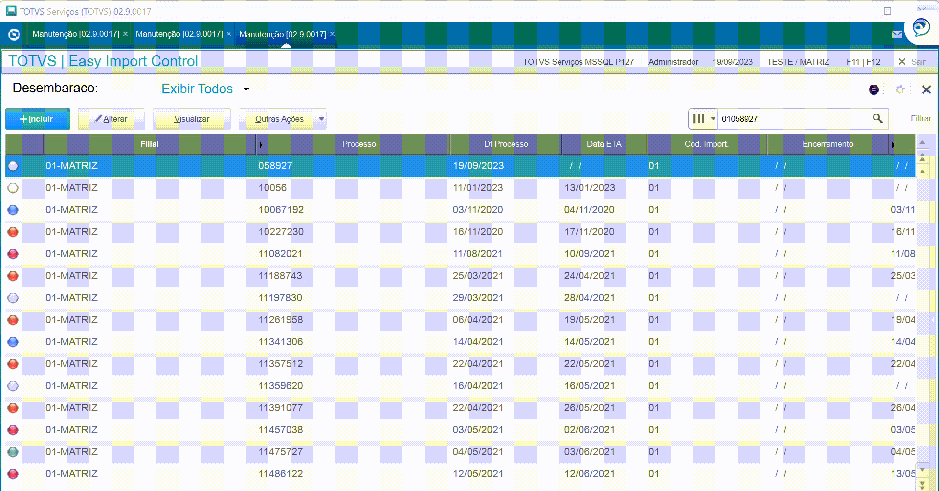This screenshot has width=939, height=491.
Task: Click status dot for process 11359620
Action: (13, 386)
